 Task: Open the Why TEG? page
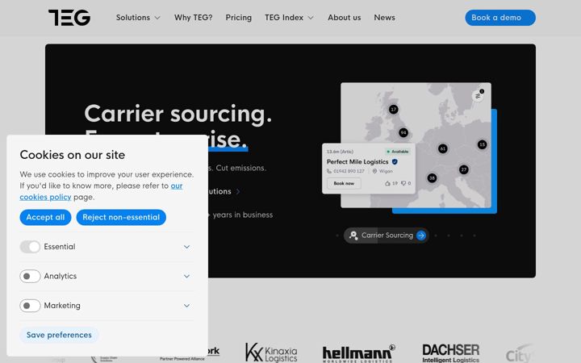pyautogui.click(x=193, y=18)
